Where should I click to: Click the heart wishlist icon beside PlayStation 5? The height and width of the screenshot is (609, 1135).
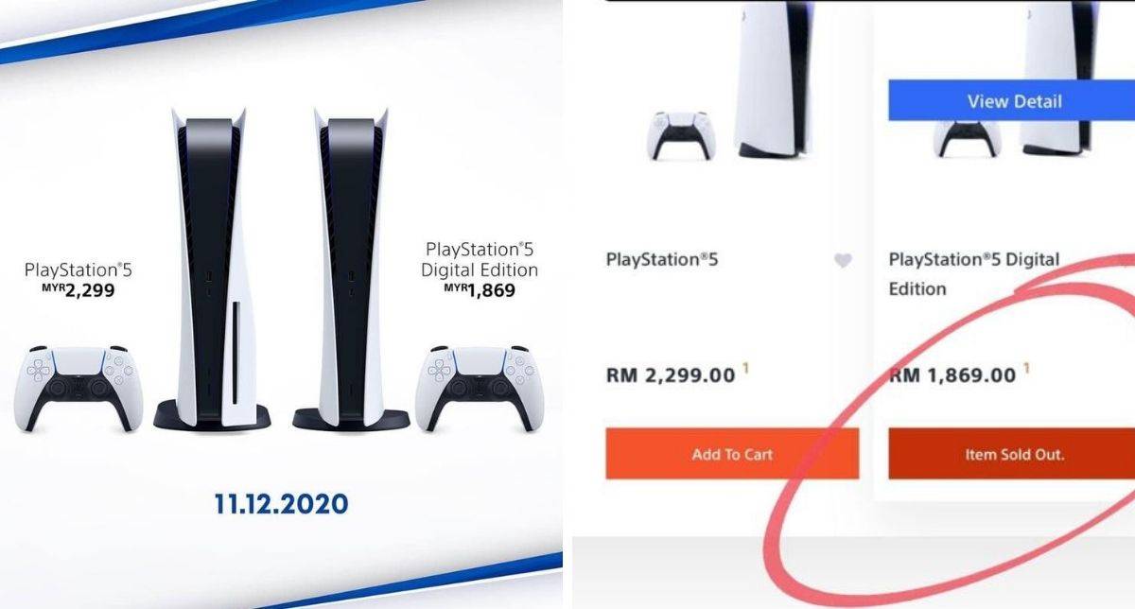(x=843, y=261)
